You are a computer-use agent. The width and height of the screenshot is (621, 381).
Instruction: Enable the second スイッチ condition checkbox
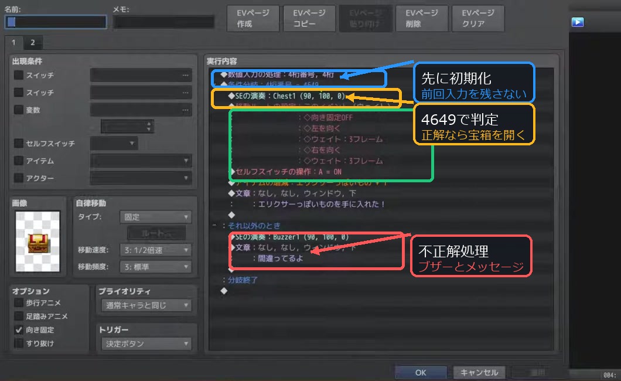coord(19,92)
